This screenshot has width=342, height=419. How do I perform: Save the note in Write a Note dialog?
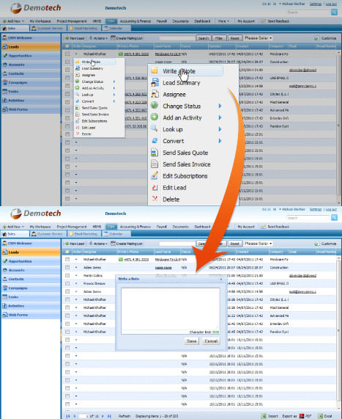click(192, 341)
